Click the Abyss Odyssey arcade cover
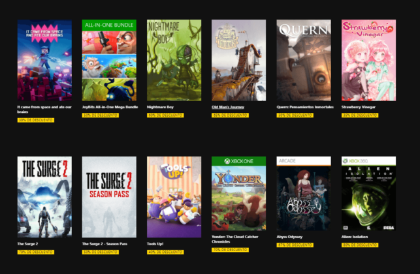This screenshot has width=420, height=274. 304,196
